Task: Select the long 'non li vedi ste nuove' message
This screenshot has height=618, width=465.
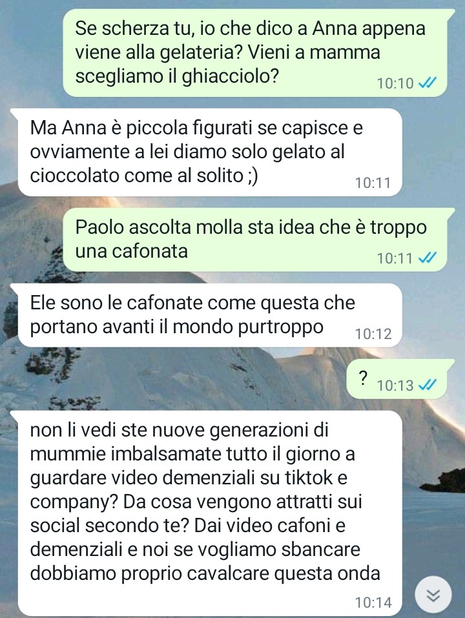Action: [x=210, y=513]
